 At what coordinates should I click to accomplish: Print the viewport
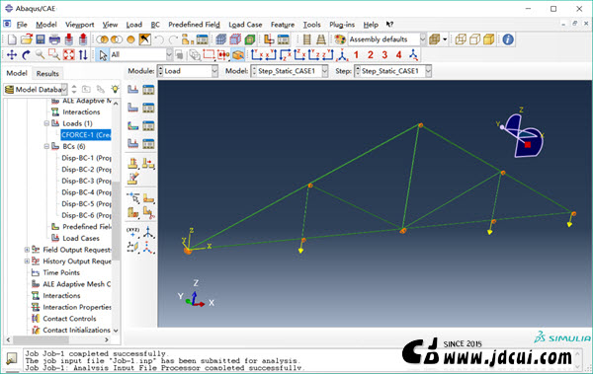point(54,39)
